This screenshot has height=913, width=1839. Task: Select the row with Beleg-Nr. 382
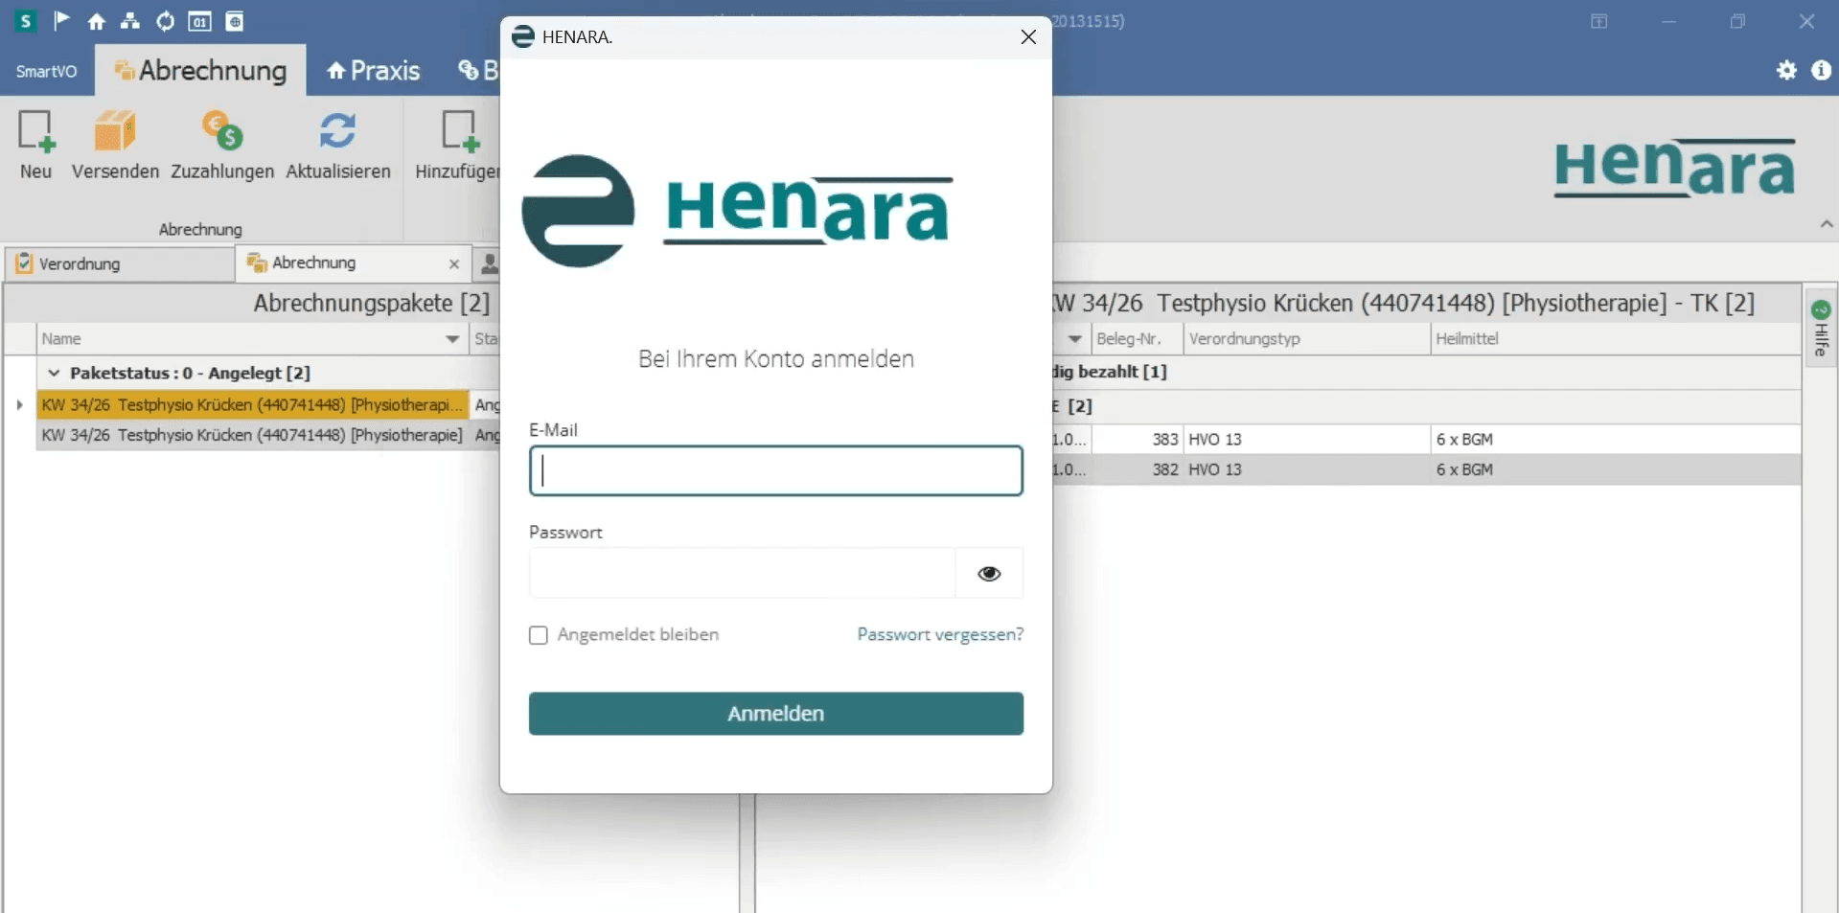pos(1426,469)
